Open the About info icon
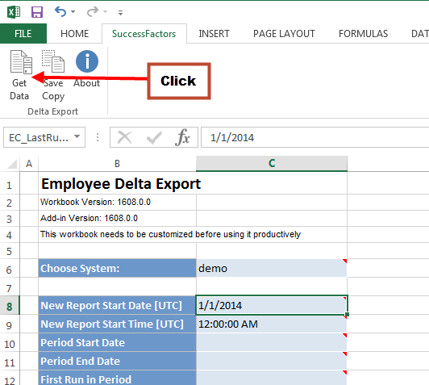 (x=87, y=61)
